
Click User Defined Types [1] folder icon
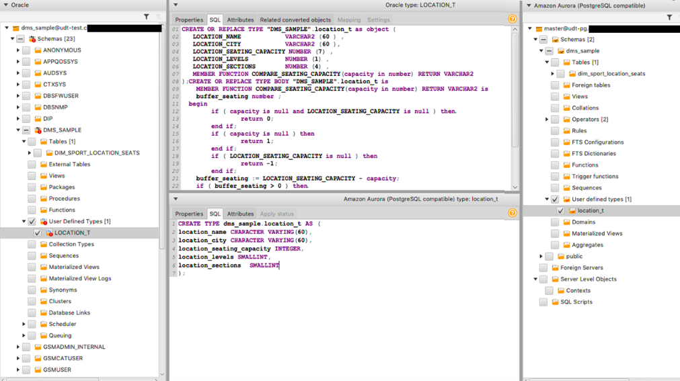pos(44,222)
